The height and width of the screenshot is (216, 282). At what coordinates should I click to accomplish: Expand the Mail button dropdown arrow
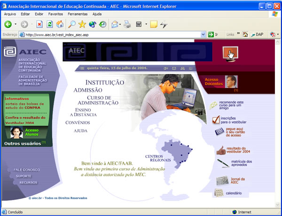coord(120,24)
